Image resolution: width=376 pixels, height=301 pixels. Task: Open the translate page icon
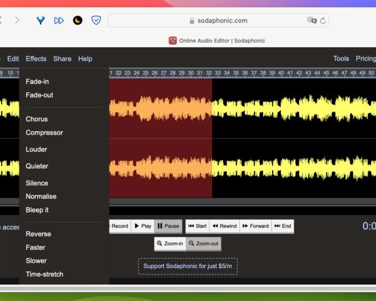(x=311, y=21)
